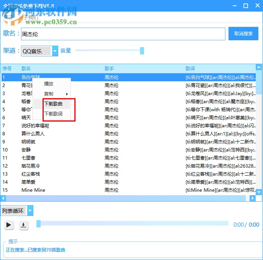Image resolution: width=263 pixels, height=260 pixels.
Task: Click the lyrics cell starting [ti:龙卷风]
Action: tap(220, 94)
